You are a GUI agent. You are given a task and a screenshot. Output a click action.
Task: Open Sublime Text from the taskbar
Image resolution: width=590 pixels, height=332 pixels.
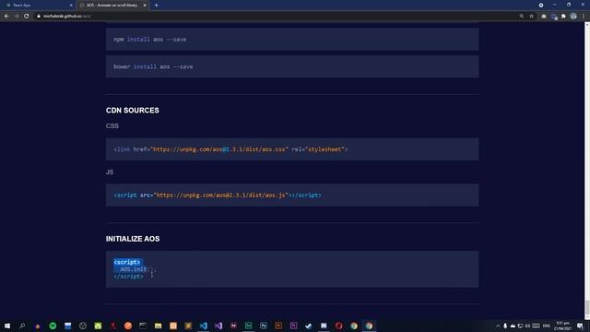[188, 326]
